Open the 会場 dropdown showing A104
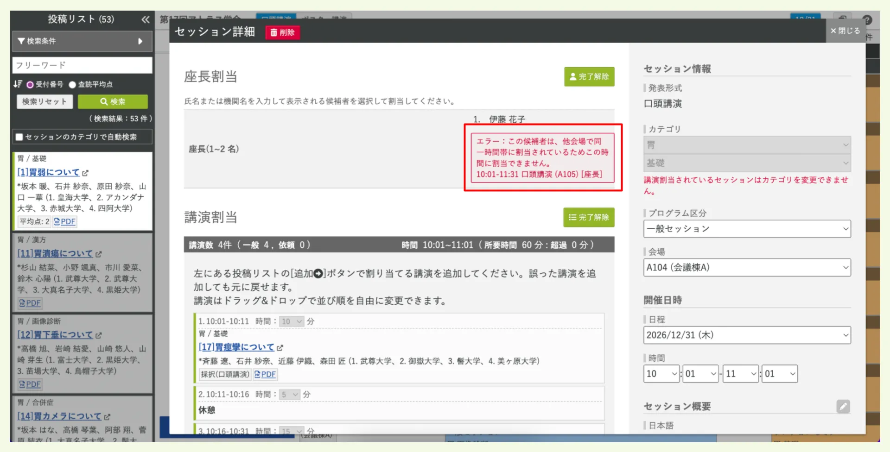The height and width of the screenshot is (452, 890). [746, 267]
